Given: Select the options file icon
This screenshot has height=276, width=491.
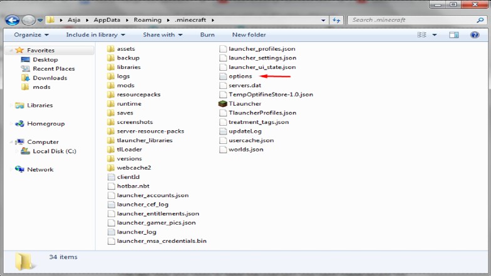Looking at the screenshot, I should point(223,76).
